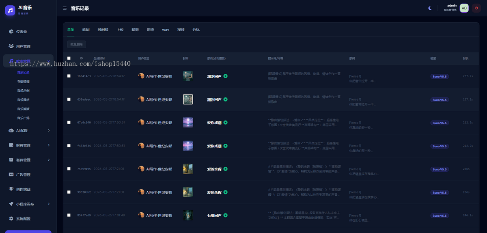Click the Suno V5.5 badge in row 1bb414c3
The width and height of the screenshot is (487, 233).
(x=440, y=76)
